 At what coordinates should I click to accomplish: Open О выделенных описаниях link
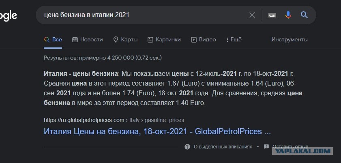(x=223, y=147)
